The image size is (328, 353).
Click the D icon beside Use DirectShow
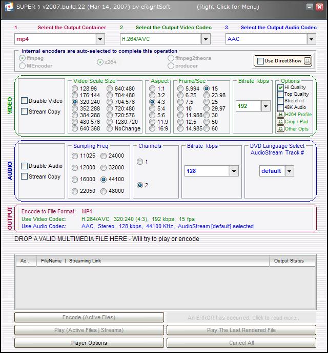click(x=307, y=61)
